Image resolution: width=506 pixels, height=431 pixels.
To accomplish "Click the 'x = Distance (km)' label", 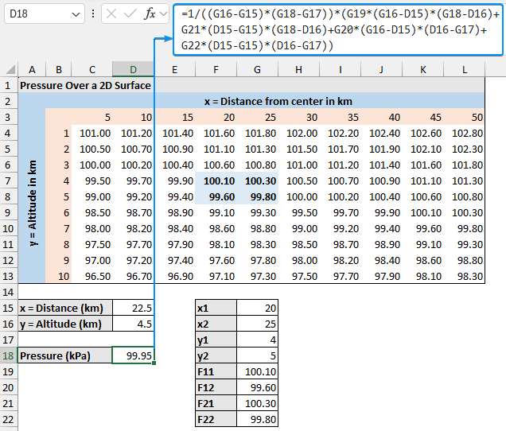I will coord(65,308).
